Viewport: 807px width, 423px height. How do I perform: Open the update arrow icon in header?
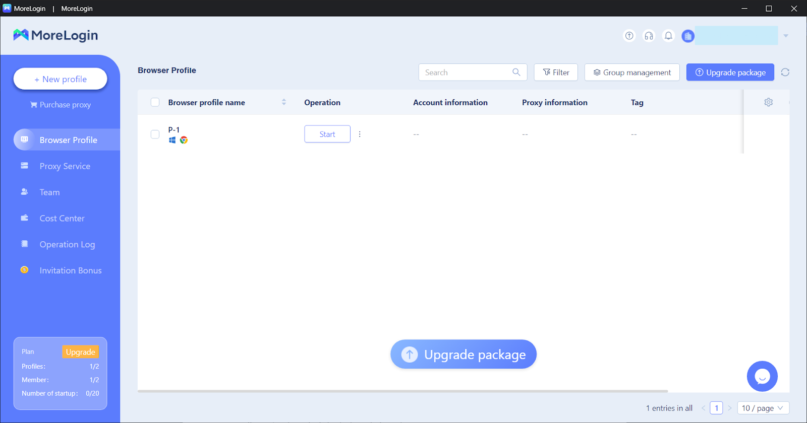629,36
